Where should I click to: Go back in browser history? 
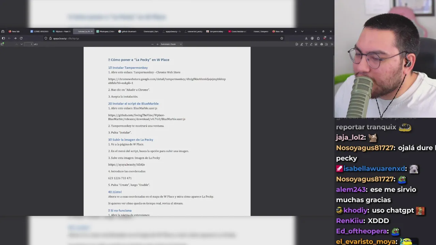coord(9,38)
